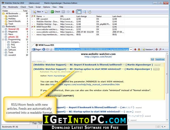Click the red highlight-changes arrow beside URL field

tap(135, 49)
